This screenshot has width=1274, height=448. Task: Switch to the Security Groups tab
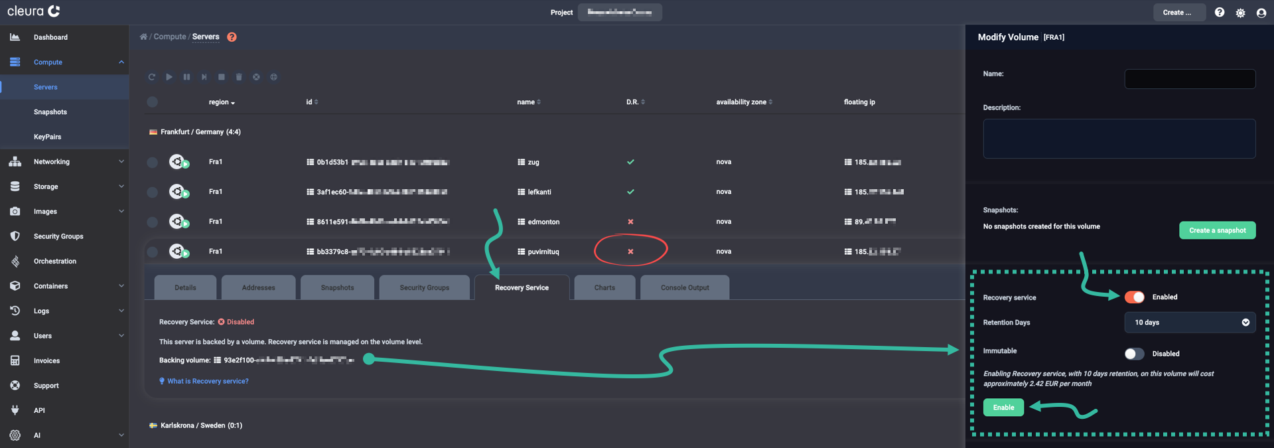coord(425,287)
